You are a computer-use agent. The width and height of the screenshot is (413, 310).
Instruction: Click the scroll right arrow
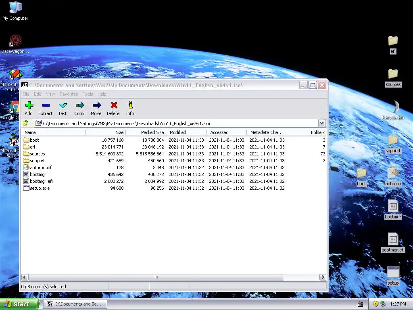[323, 277]
